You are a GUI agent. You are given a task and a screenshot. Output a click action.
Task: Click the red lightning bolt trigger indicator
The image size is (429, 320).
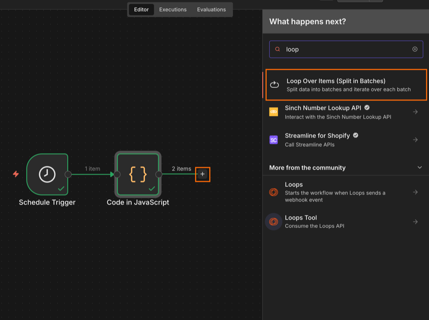point(16,175)
